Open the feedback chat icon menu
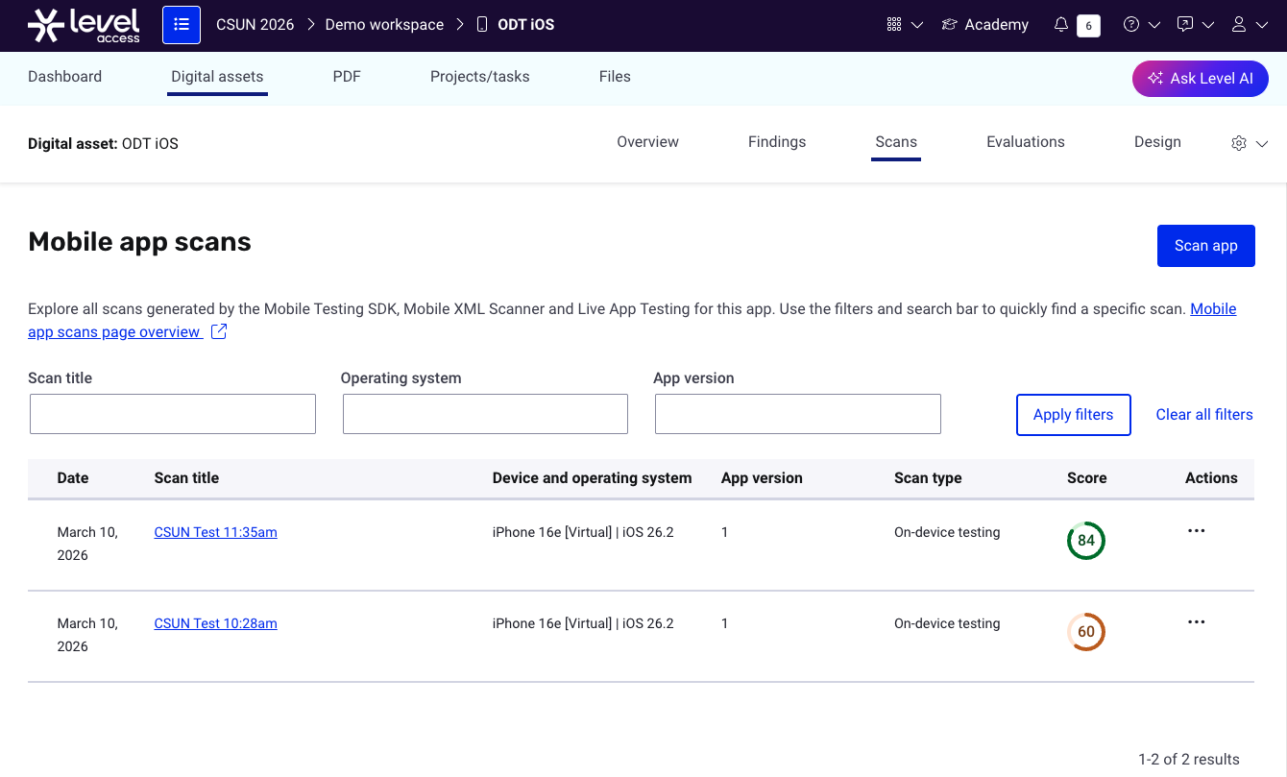 click(x=1185, y=25)
